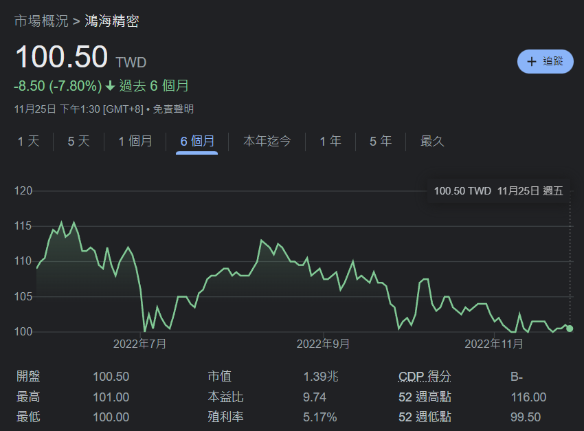The image size is (584, 431).
Task: Select the 1 個月 range tab
Action: coord(135,141)
